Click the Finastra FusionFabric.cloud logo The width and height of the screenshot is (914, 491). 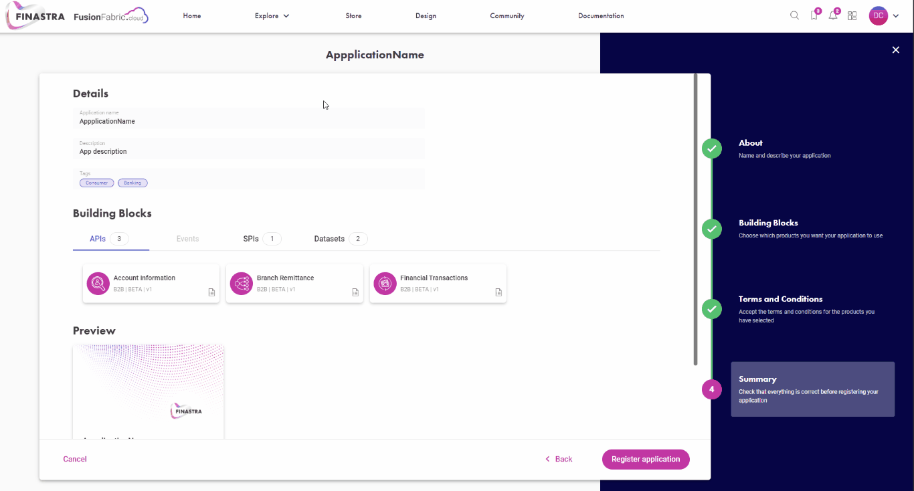78,16
